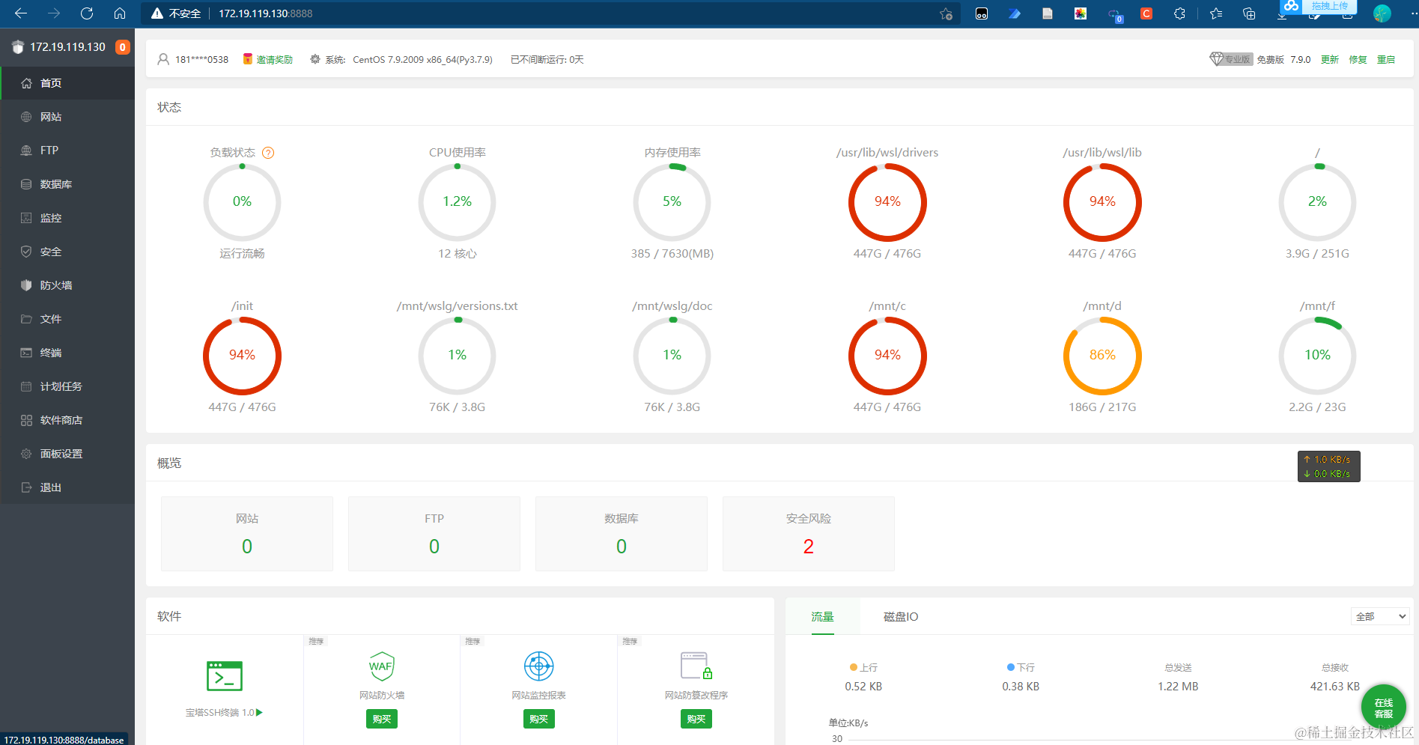Image resolution: width=1419 pixels, height=745 pixels.
Task: Click the browser profile avatar
Action: [x=1382, y=13]
